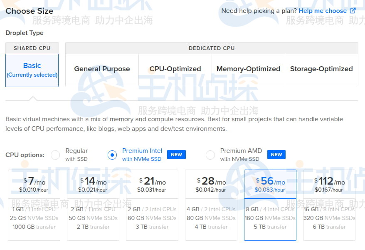Click the $0.010/hour price text
The height and width of the screenshot is (250, 365).
coord(34,190)
